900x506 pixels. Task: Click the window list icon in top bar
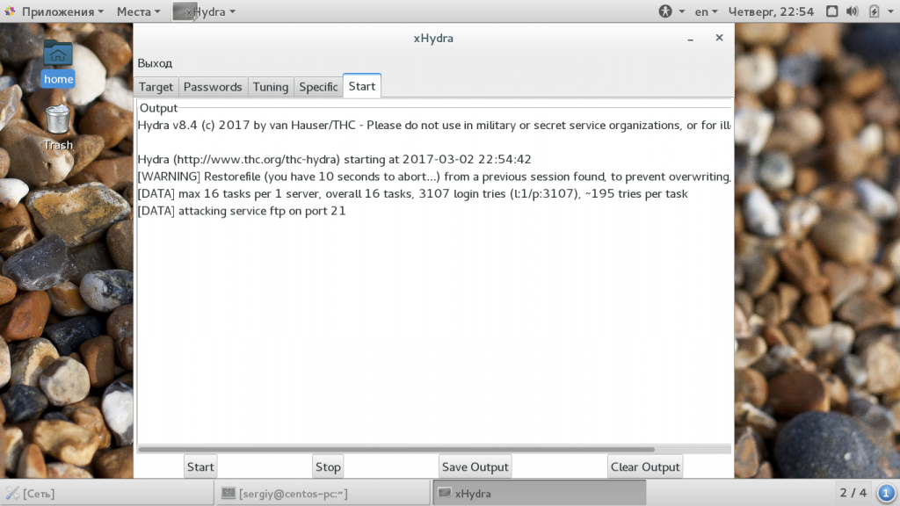(x=831, y=11)
